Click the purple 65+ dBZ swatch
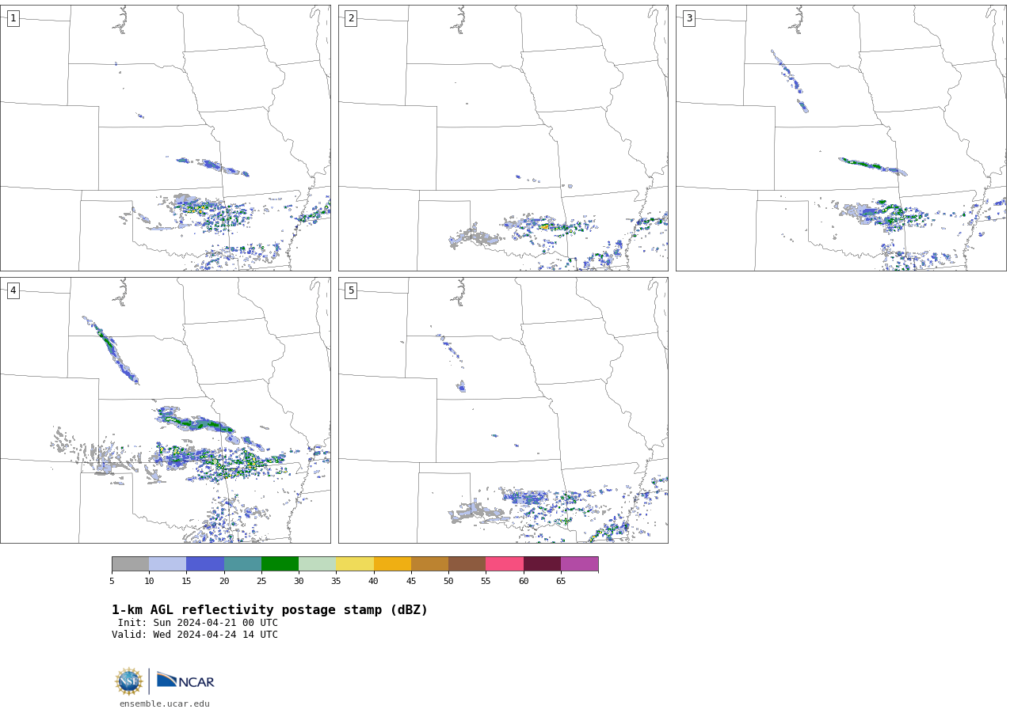 (579, 563)
